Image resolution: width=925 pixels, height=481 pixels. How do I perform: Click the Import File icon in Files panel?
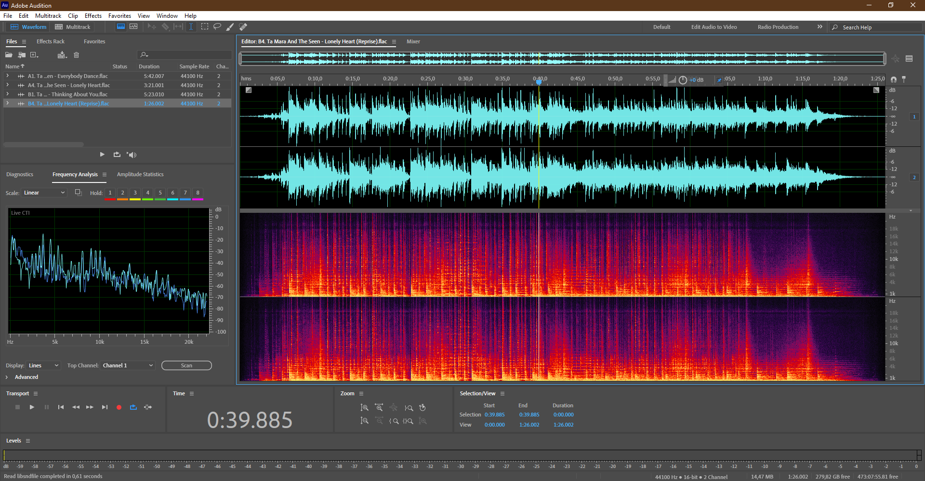(x=22, y=55)
